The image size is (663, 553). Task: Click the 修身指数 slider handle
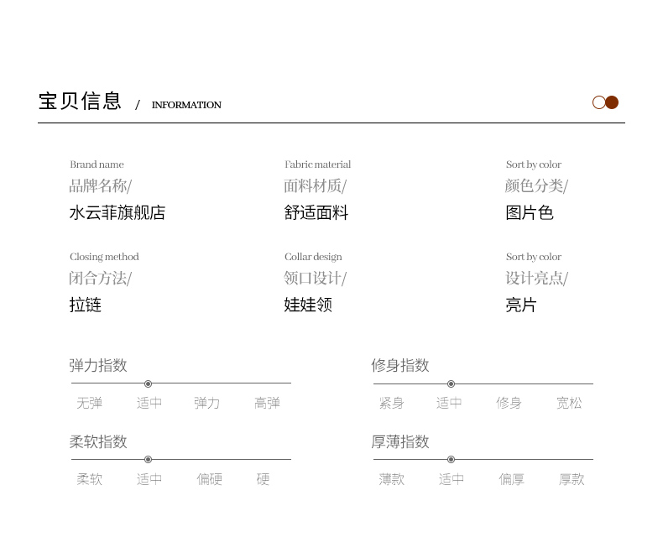[x=452, y=383]
